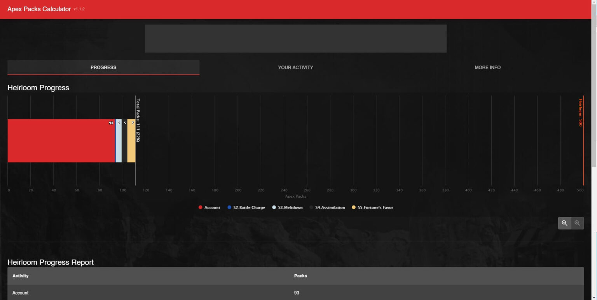597x300 pixels.
Task: Click the yellow S5.Fortune's Favor legend dot
Action: click(x=354, y=207)
